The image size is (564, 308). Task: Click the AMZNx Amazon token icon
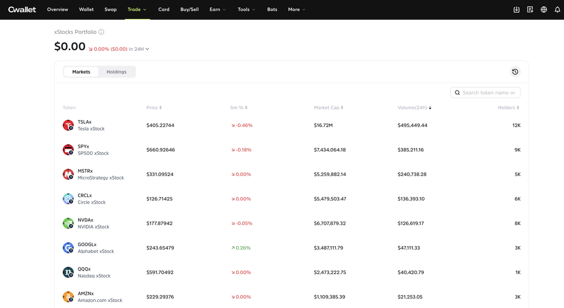click(68, 297)
